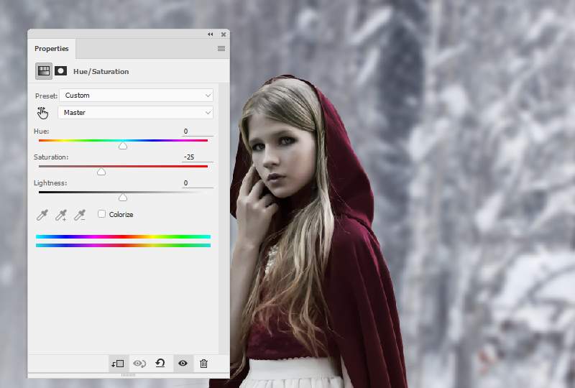Select the Properties tab
The width and height of the screenshot is (575, 388).
[52, 49]
